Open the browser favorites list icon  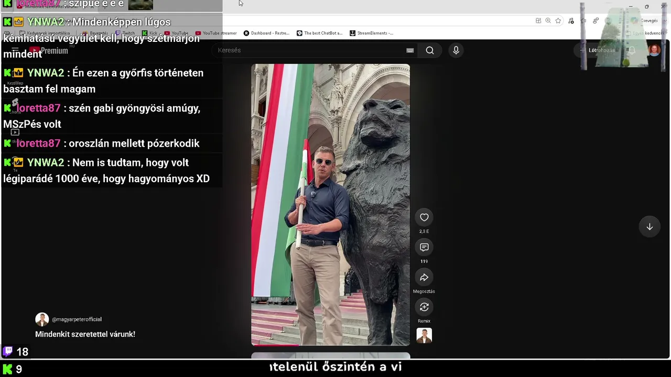click(583, 20)
